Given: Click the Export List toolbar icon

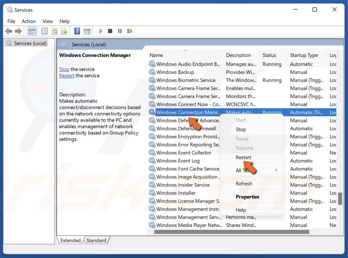Looking at the screenshot, I should (x=64, y=31).
